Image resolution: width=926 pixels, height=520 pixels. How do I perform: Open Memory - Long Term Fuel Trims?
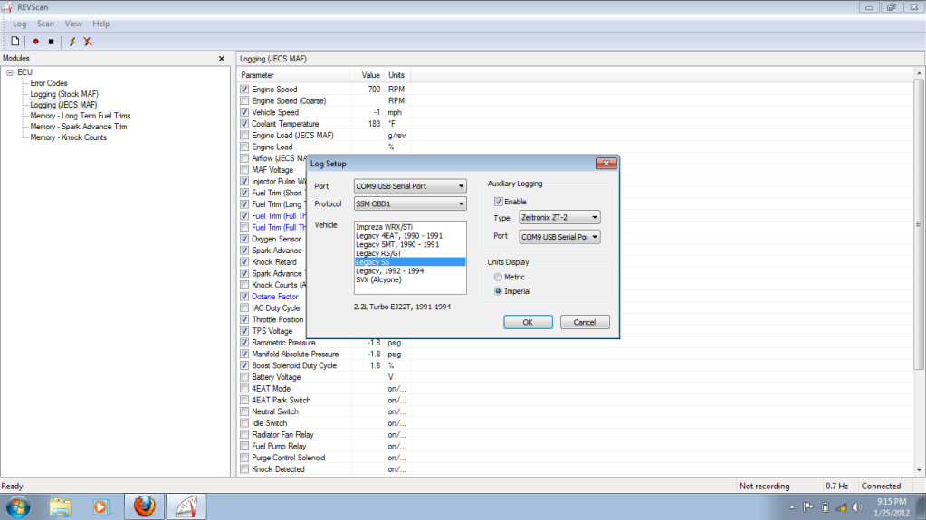(81, 116)
